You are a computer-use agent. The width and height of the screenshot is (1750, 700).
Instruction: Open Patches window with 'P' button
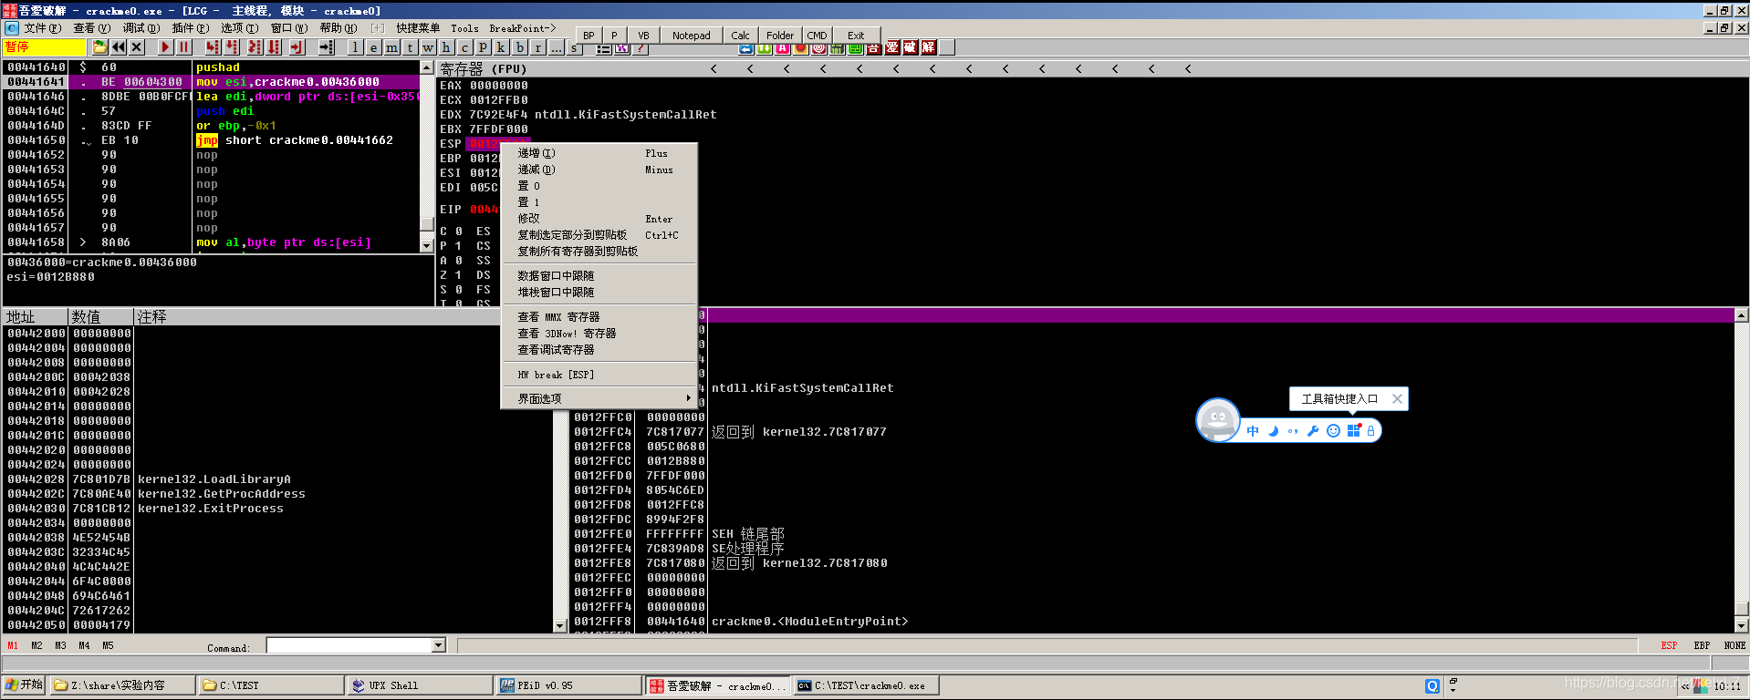pyautogui.click(x=483, y=47)
